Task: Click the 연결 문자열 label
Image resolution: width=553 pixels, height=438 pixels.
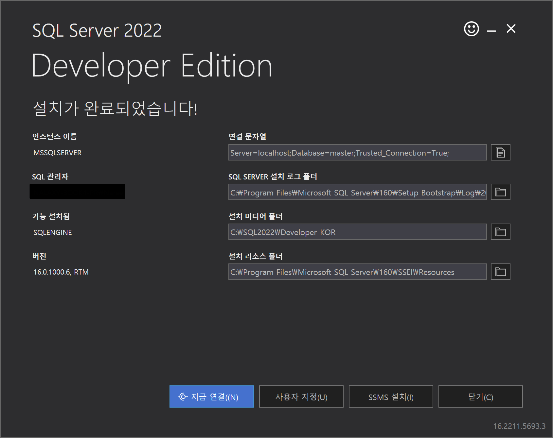Action: [247, 137]
